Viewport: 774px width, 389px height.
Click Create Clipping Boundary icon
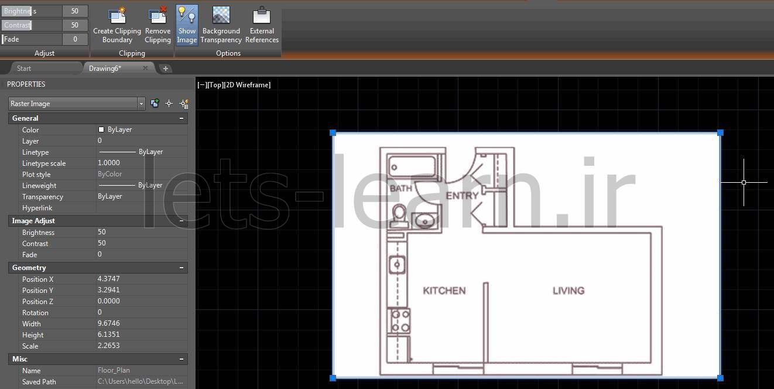117,16
